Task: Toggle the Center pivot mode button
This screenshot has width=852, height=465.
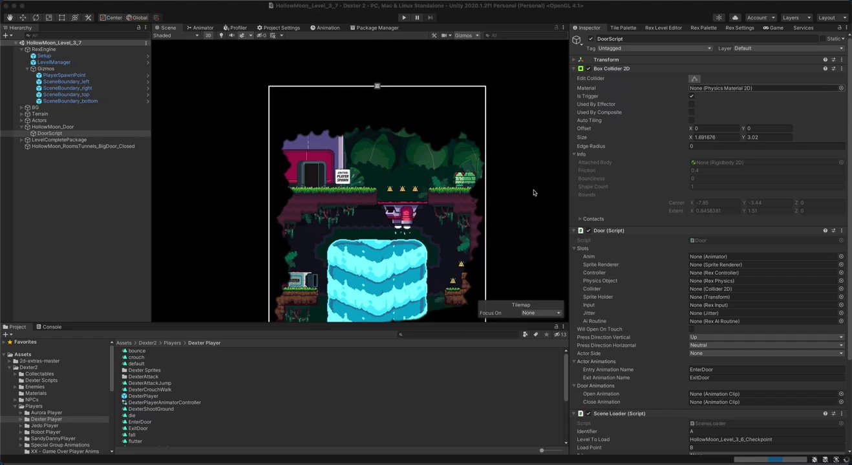Action: (x=111, y=17)
